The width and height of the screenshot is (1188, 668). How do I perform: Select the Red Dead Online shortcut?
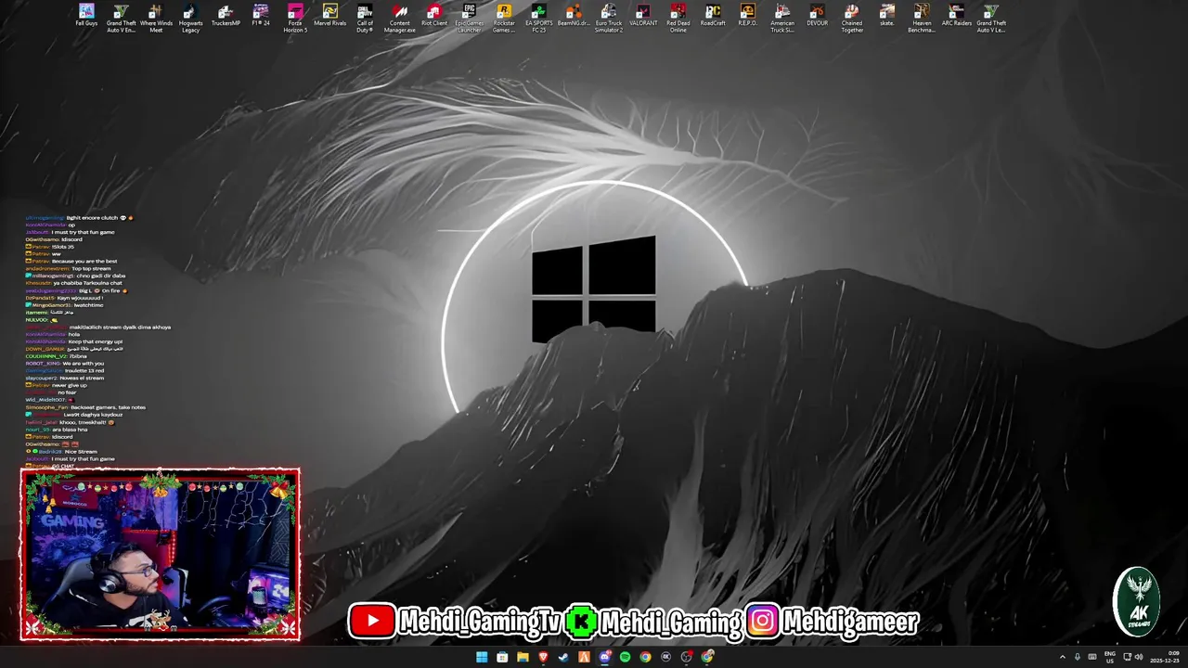pyautogui.click(x=678, y=19)
